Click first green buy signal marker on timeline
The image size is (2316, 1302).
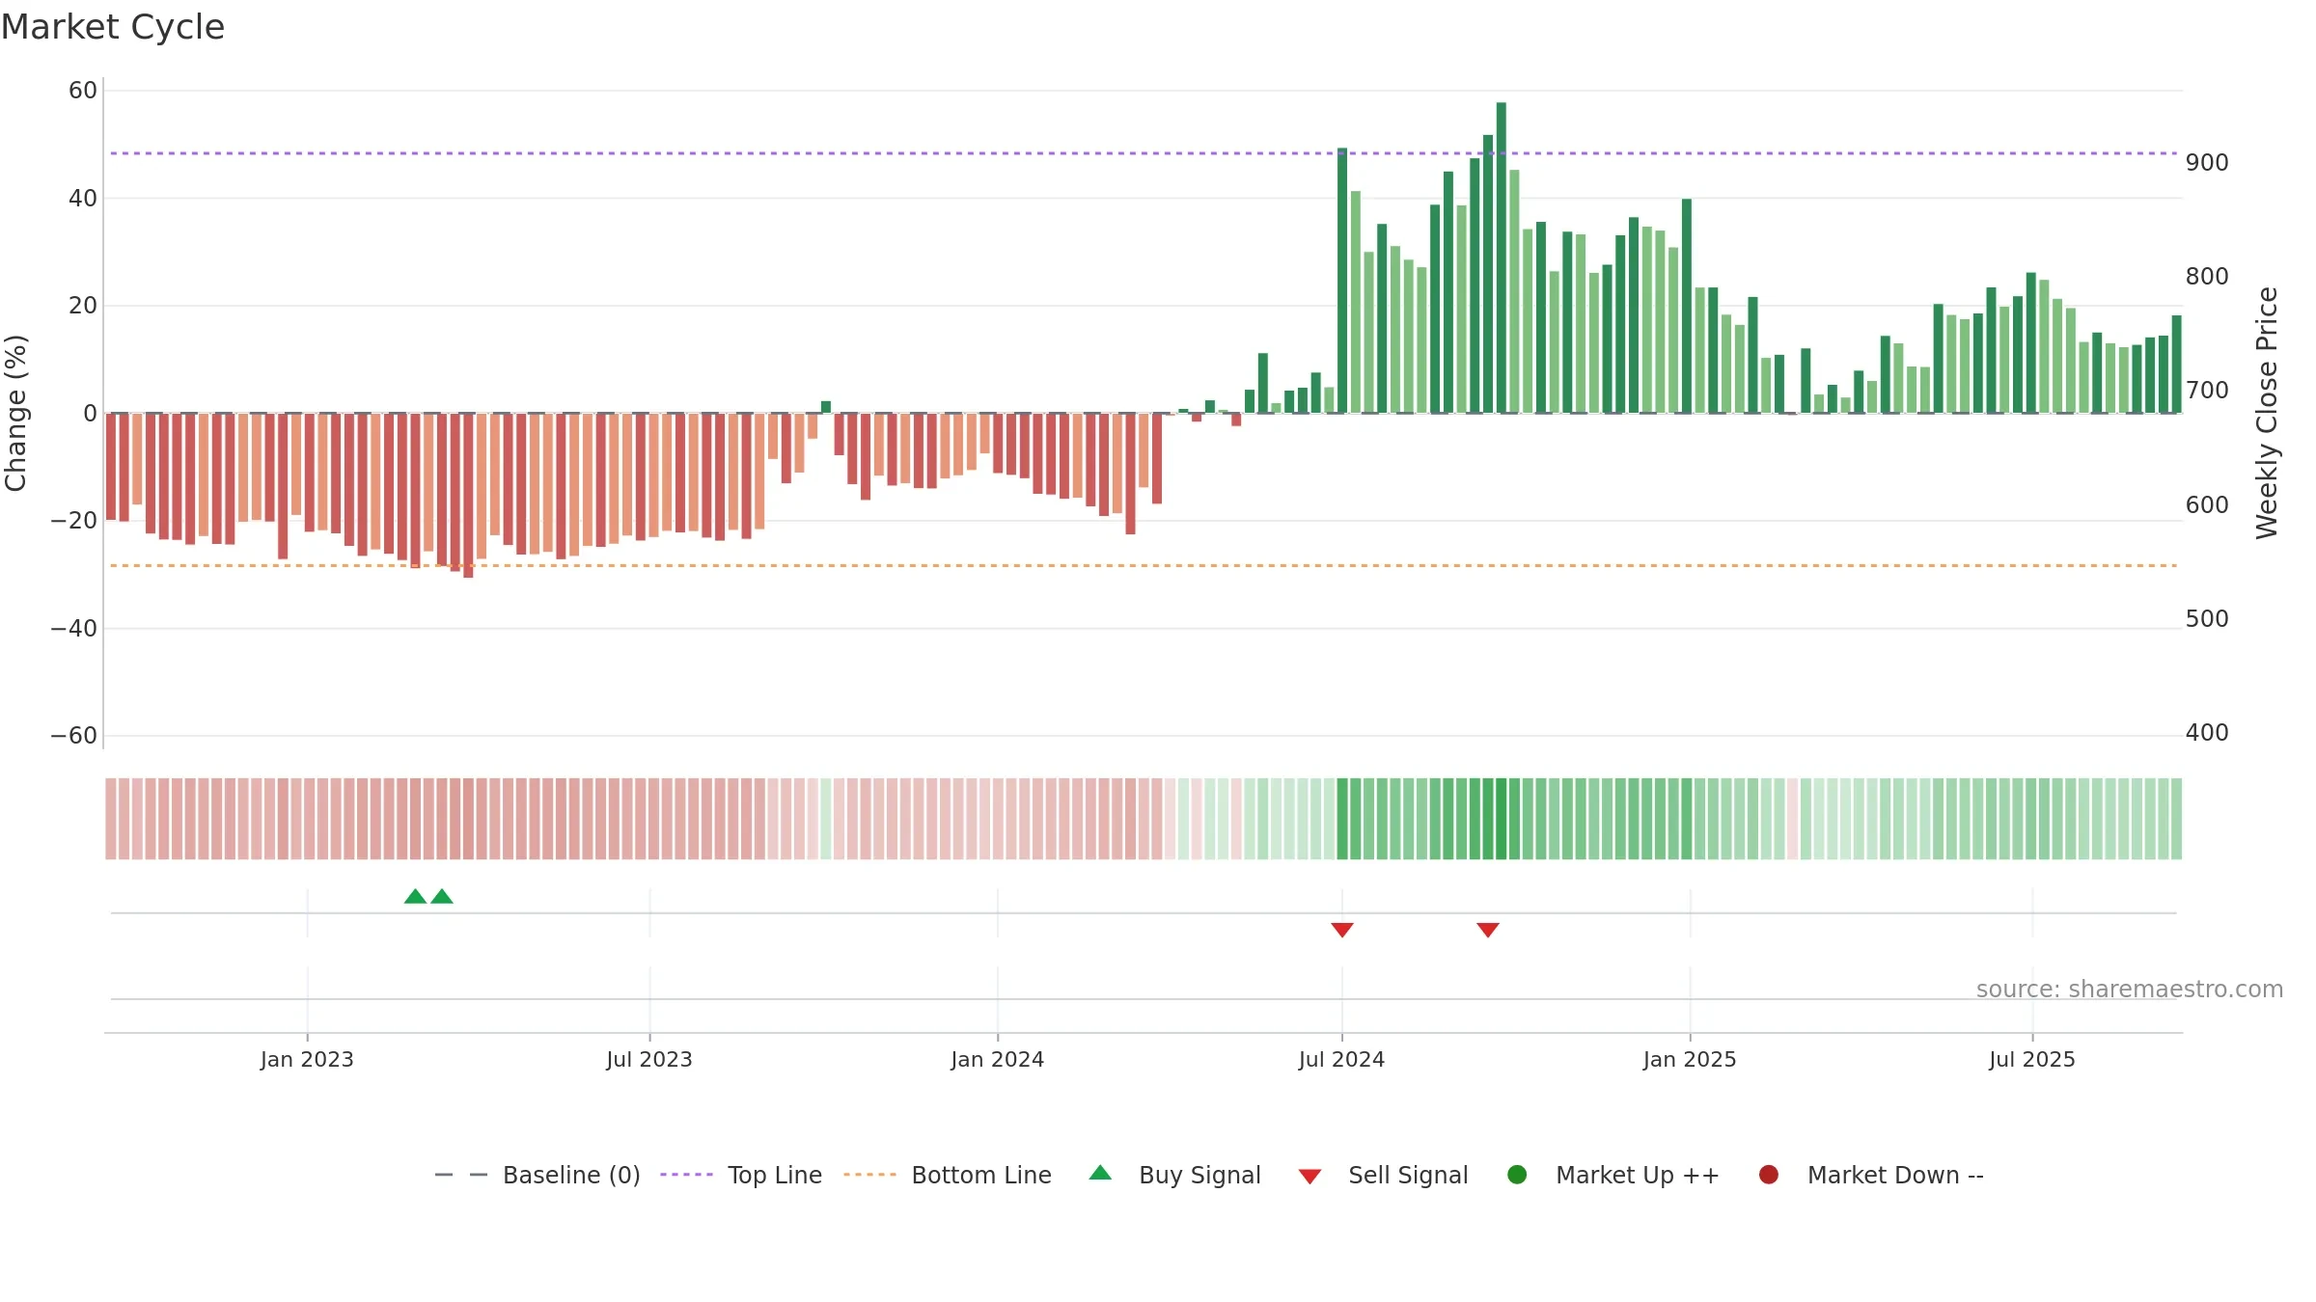coord(415,896)
